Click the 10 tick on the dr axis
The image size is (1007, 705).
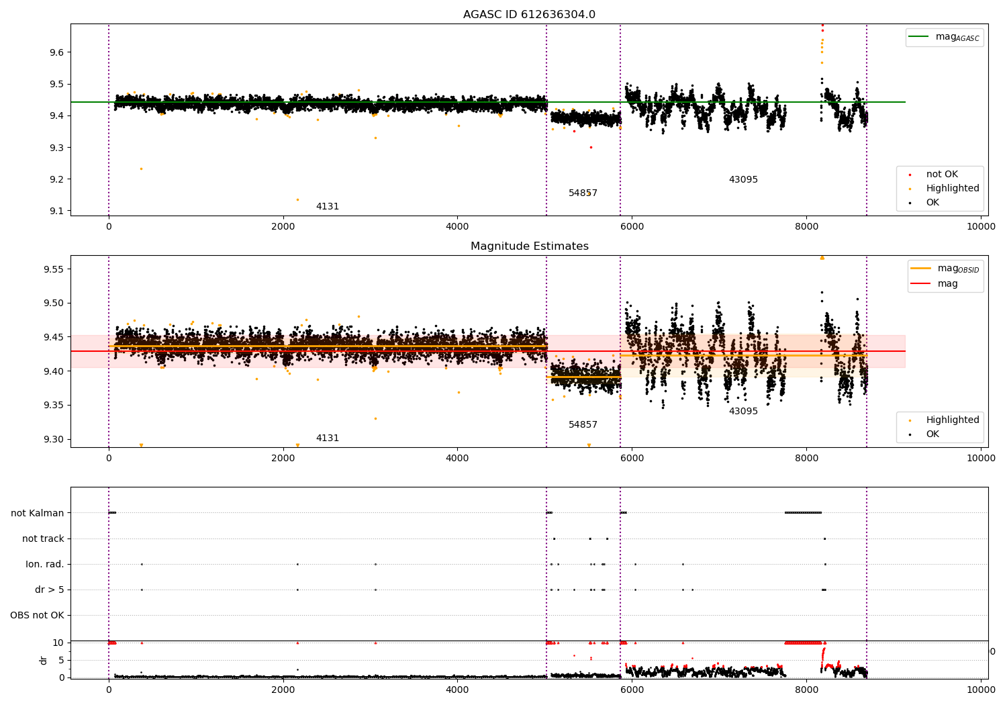coord(59,643)
